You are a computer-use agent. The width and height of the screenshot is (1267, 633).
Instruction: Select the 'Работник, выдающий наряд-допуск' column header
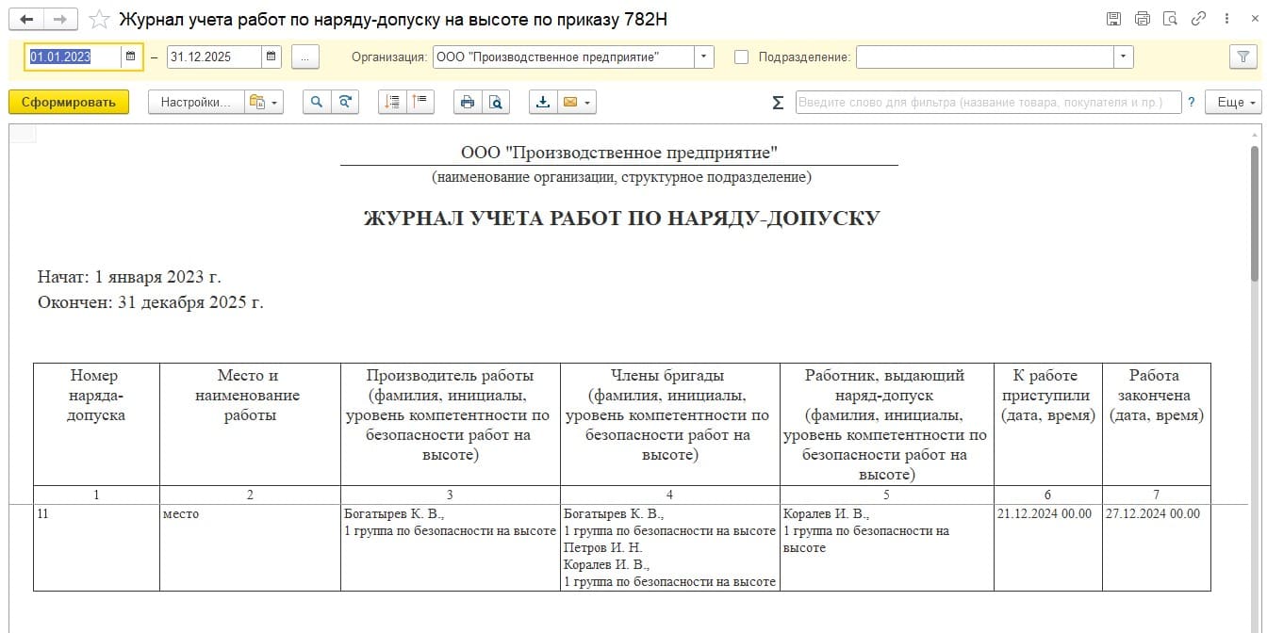[x=886, y=425]
